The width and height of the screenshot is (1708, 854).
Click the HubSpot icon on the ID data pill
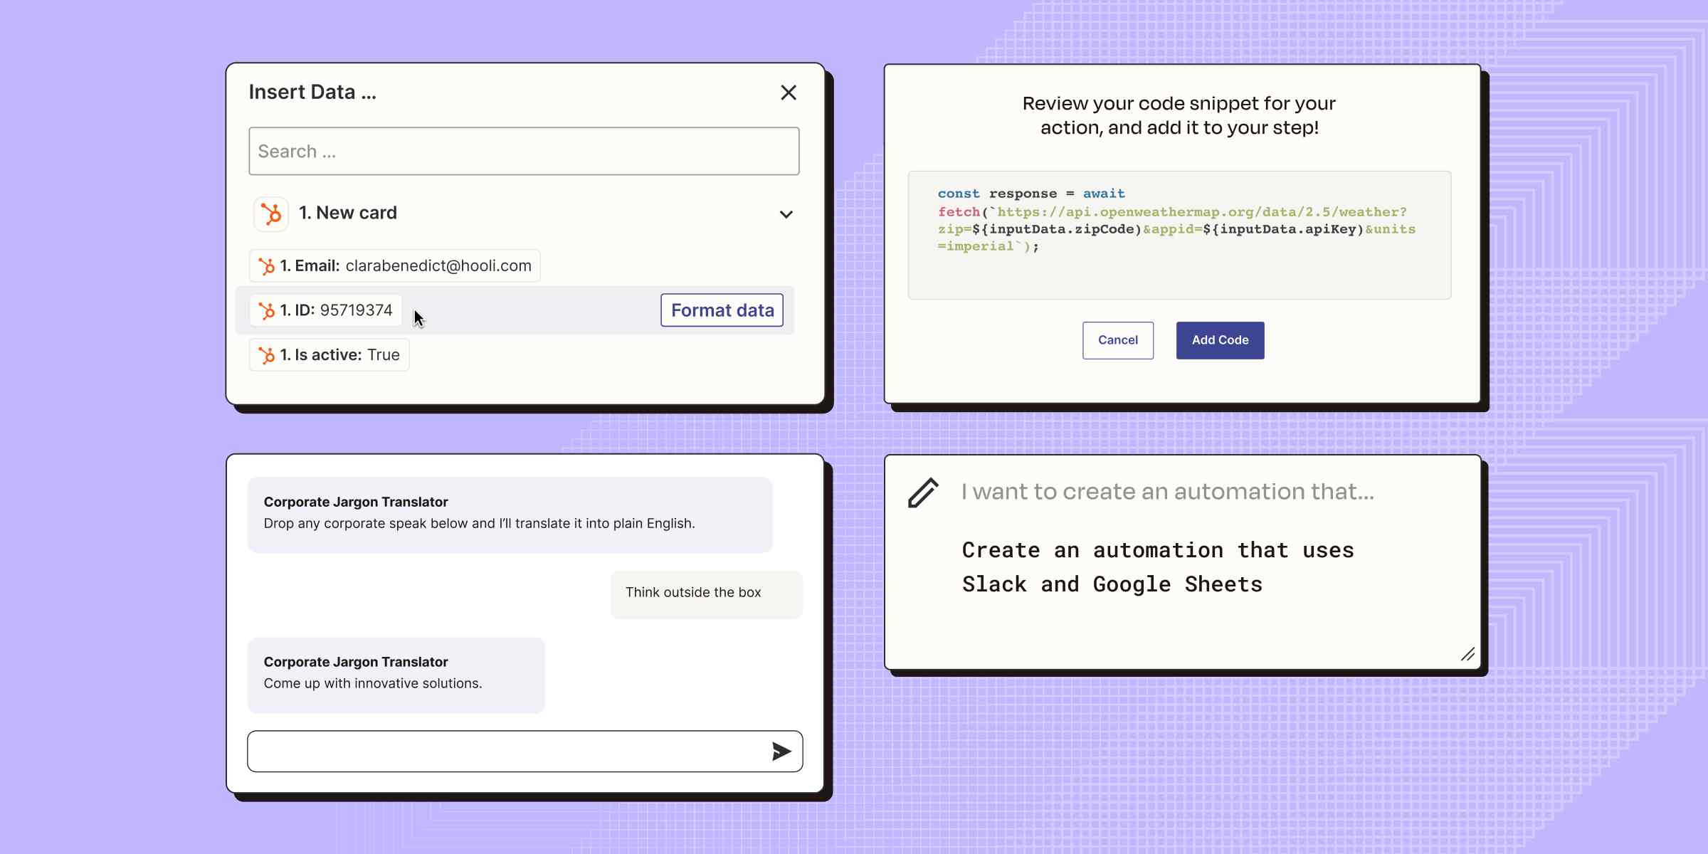pos(268,310)
